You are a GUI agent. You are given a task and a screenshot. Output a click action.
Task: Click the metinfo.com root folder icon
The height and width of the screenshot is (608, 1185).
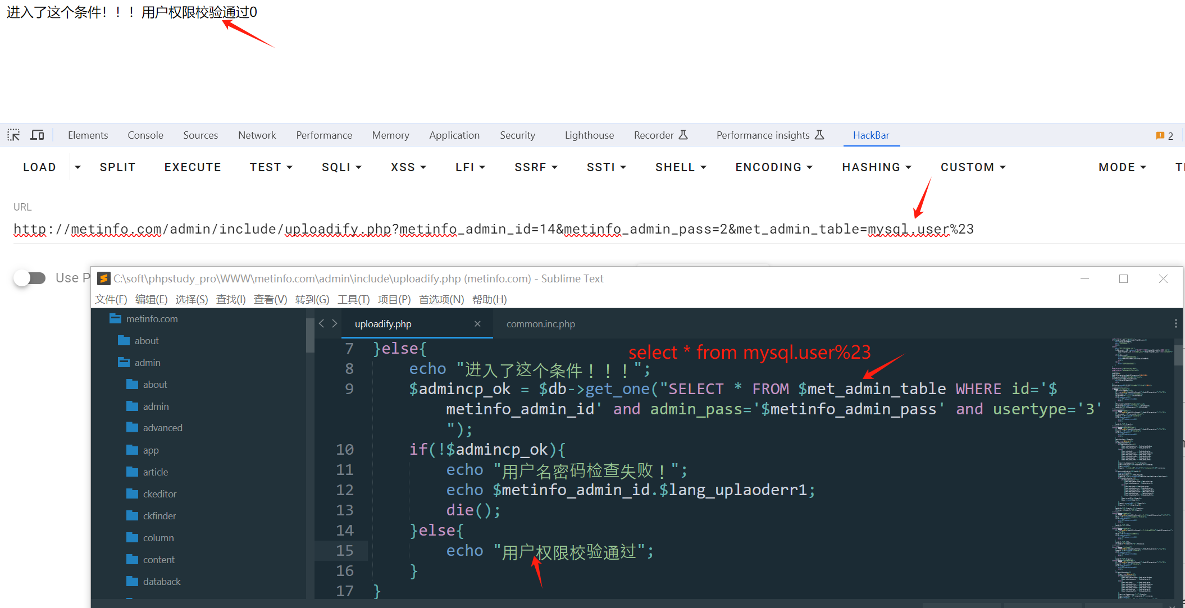tap(115, 319)
